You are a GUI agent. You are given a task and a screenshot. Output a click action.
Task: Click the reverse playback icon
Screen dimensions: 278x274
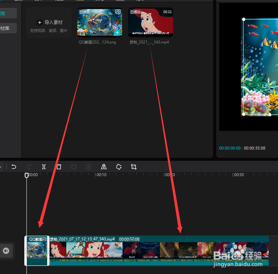[x=89, y=167]
